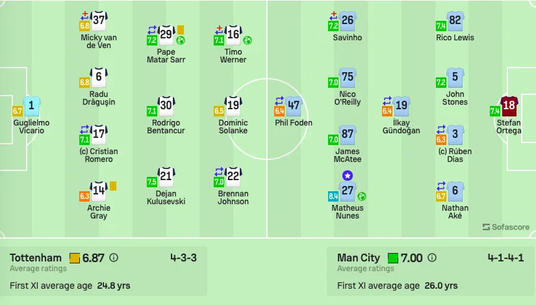Click Matheus Nunes' purple star badge

tap(348, 176)
